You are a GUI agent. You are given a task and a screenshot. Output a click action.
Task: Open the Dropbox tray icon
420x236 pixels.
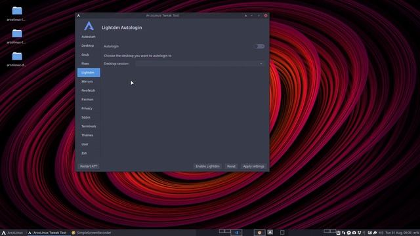pyautogui.click(x=360, y=233)
